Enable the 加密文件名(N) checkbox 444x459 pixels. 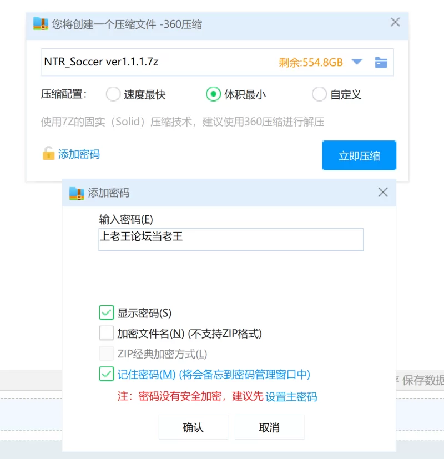[106, 333]
